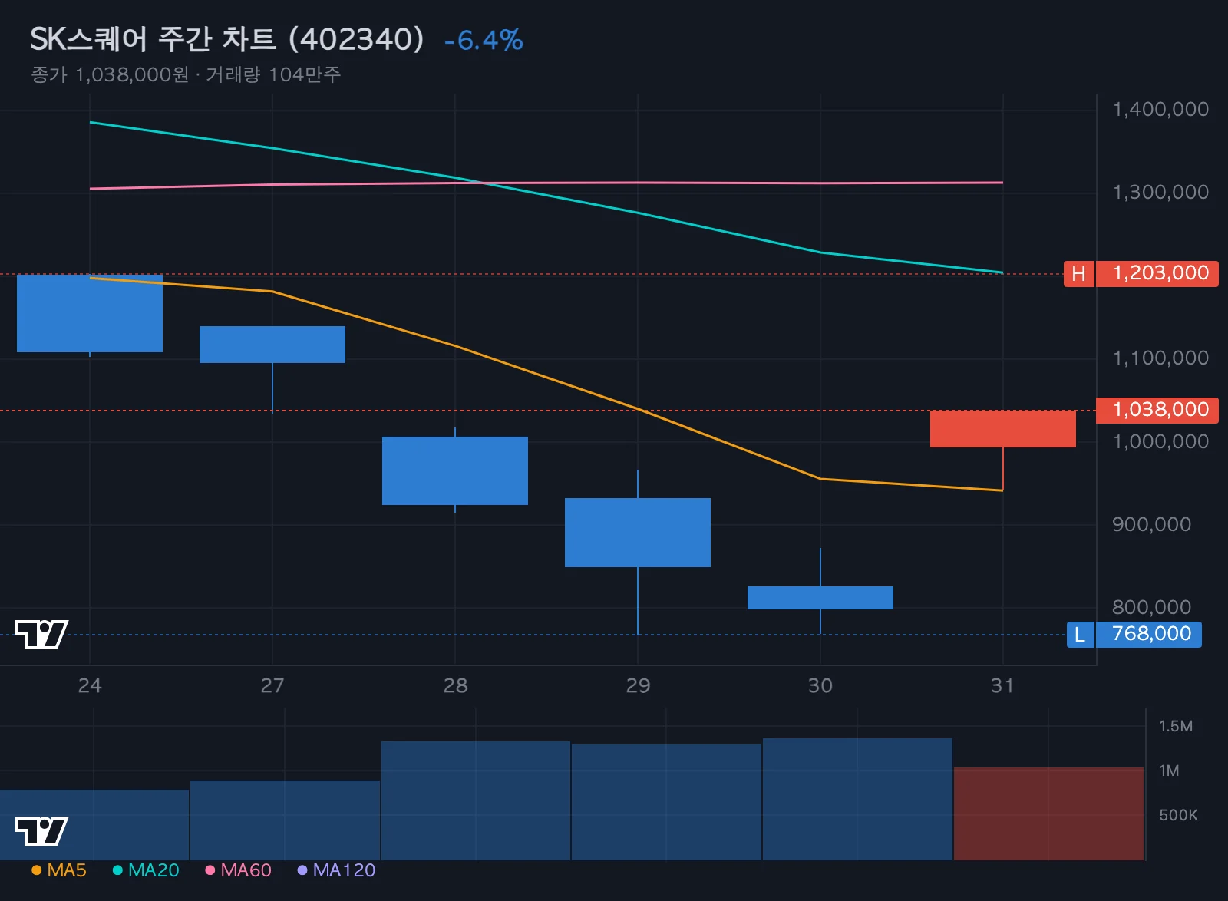Click the 종가 1,038,000원 subtitle text

point(109,74)
